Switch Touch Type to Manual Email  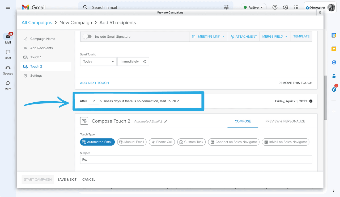(x=132, y=142)
